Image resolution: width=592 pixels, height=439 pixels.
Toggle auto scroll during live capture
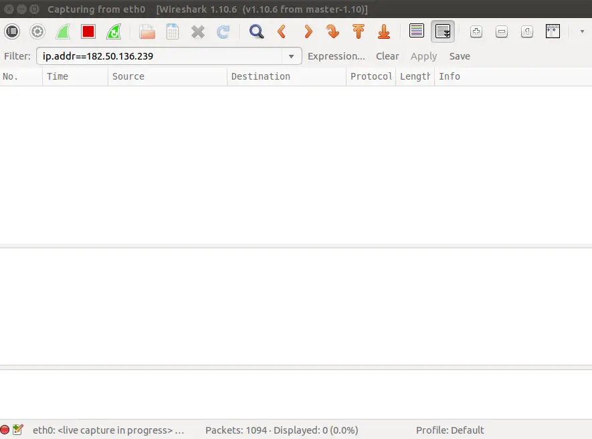tap(442, 31)
